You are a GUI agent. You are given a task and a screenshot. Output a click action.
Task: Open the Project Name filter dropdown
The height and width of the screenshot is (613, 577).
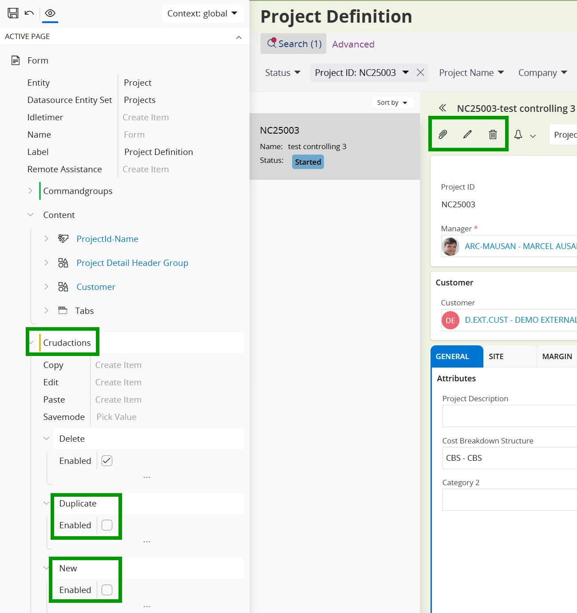click(471, 73)
